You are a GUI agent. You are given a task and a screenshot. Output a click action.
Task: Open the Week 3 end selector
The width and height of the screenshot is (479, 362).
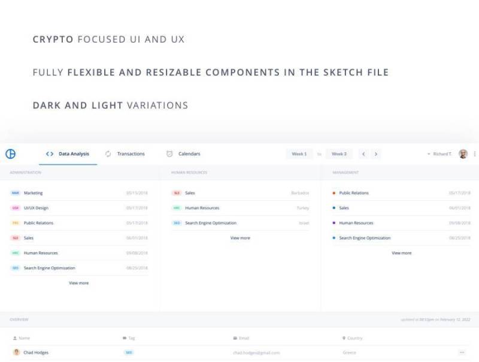(x=339, y=154)
